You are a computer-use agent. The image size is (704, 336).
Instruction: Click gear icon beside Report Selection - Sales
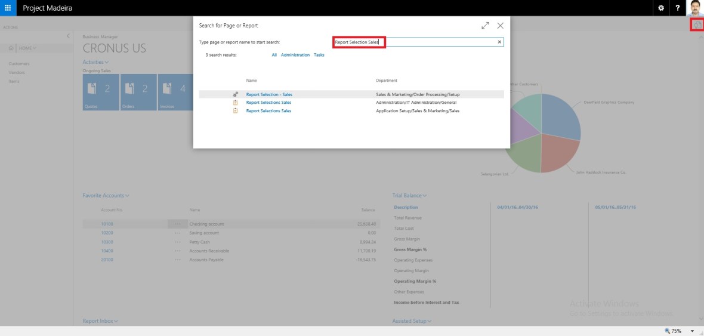pyautogui.click(x=236, y=94)
